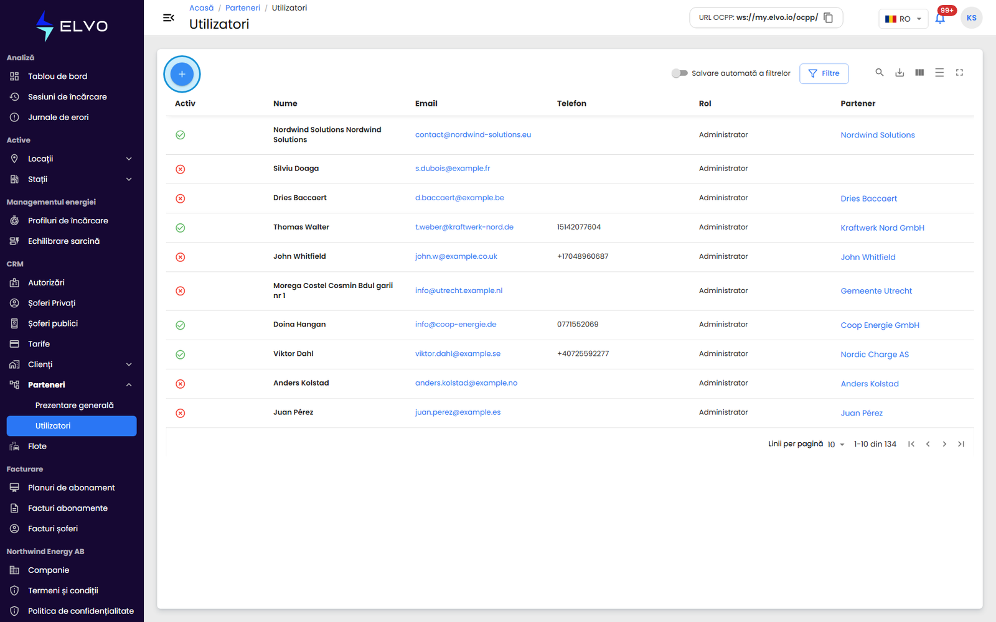Image resolution: width=996 pixels, height=622 pixels.
Task: Expand the Stații sidebar section
Action: (72, 179)
